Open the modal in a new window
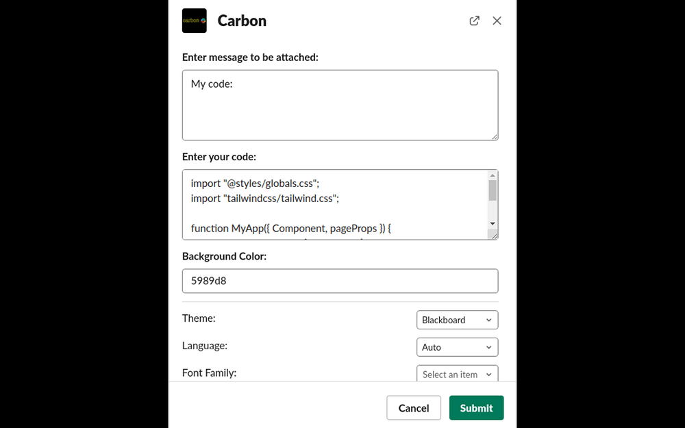This screenshot has height=428, width=685. [475, 21]
